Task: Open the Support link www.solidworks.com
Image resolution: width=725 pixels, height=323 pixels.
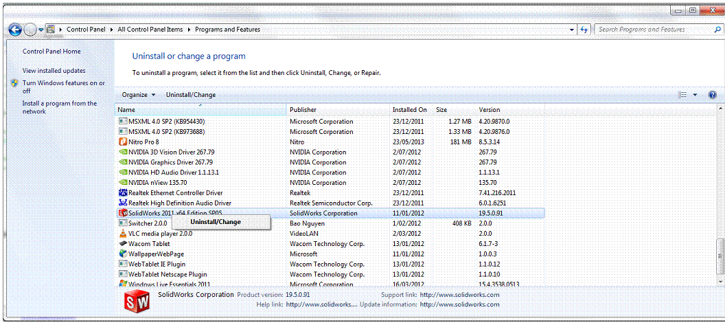Action: click(459, 295)
